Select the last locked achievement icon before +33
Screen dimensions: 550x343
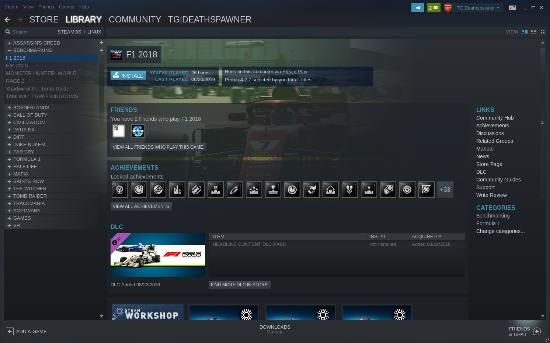(x=427, y=190)
